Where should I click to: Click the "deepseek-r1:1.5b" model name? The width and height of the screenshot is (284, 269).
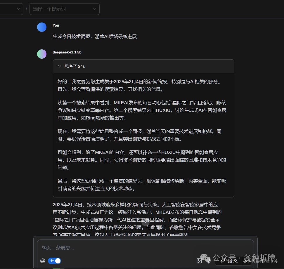coord(67,52)
